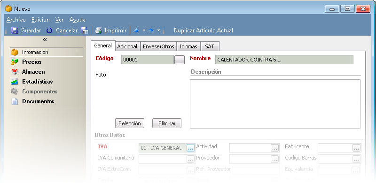Screen dimensions: 376x183
Task: Go to previous record with blue up arrow
Action: (136, 30)
